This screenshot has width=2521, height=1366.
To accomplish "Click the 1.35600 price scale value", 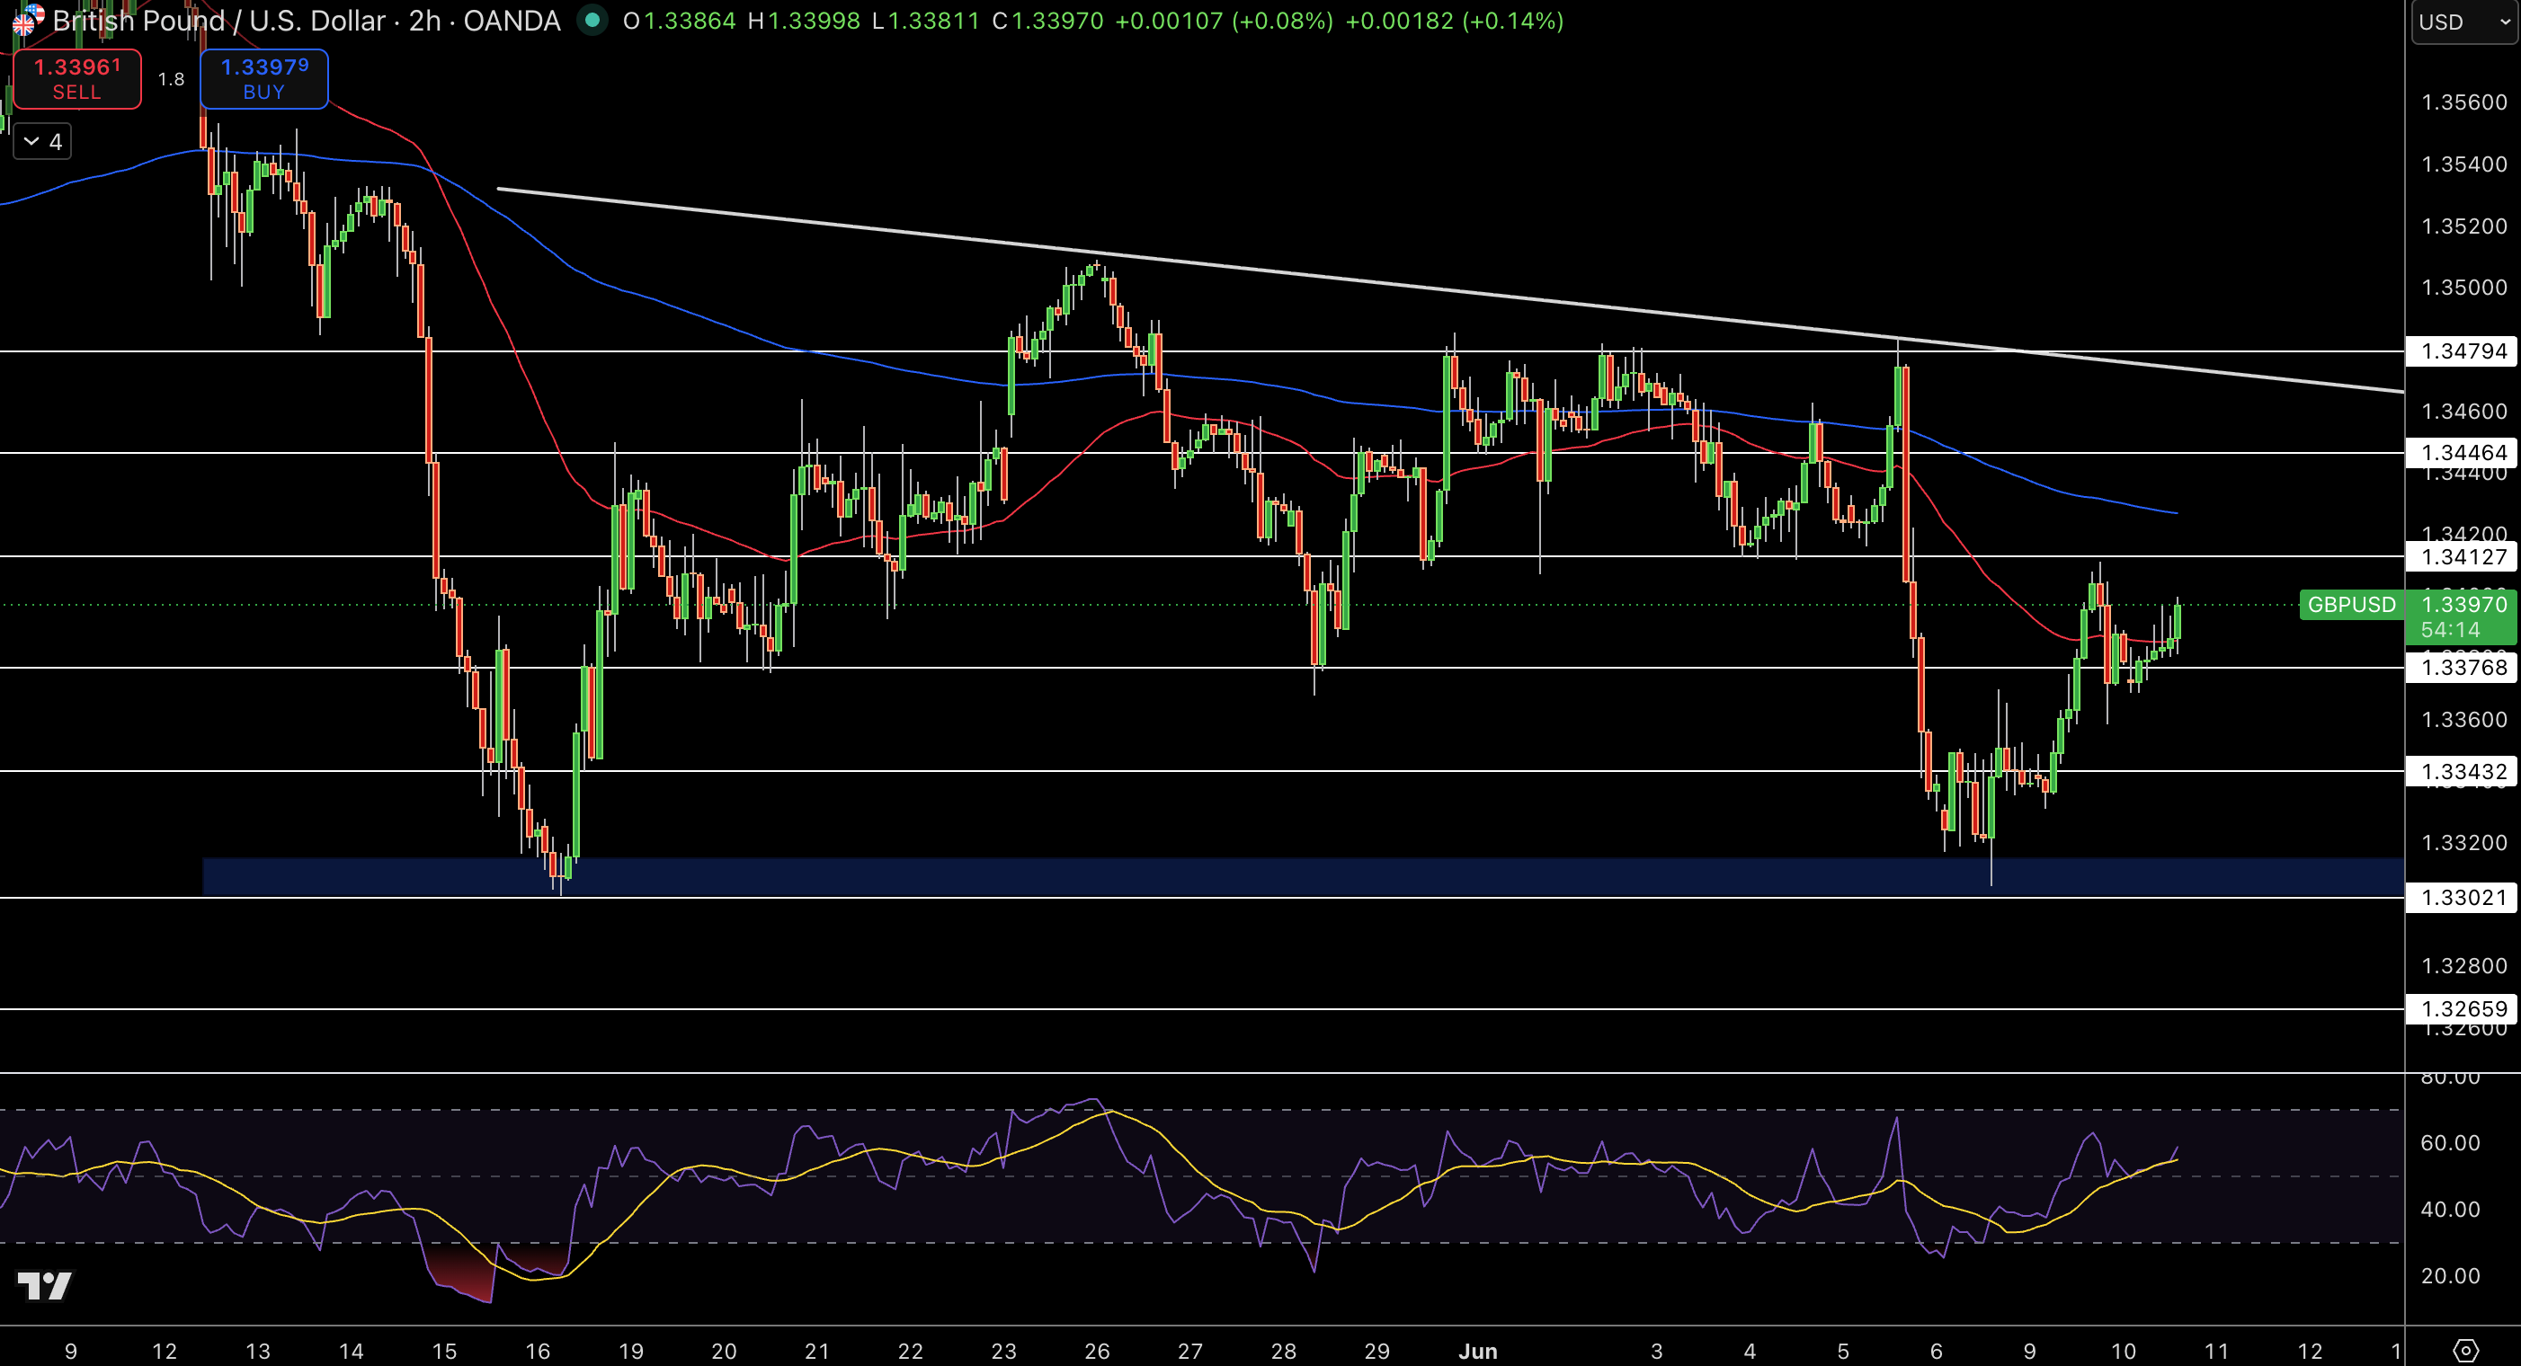I will (2464, 102).
